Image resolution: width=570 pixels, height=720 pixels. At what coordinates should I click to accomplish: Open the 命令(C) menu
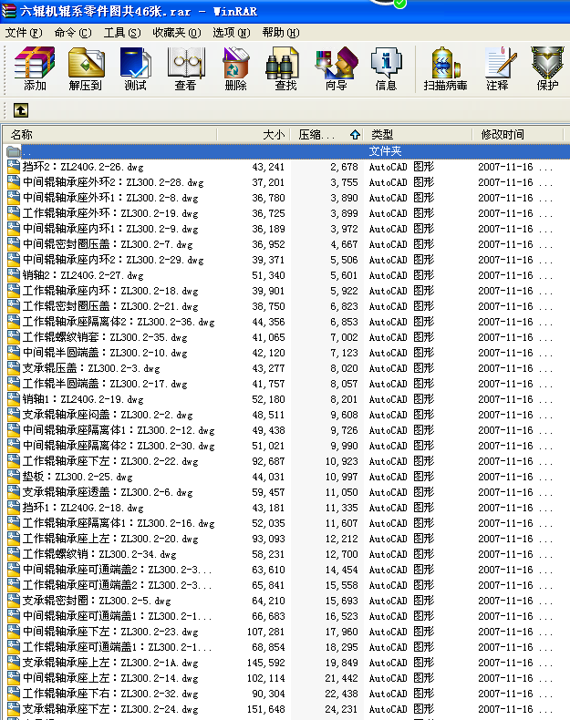pos(73,33)
